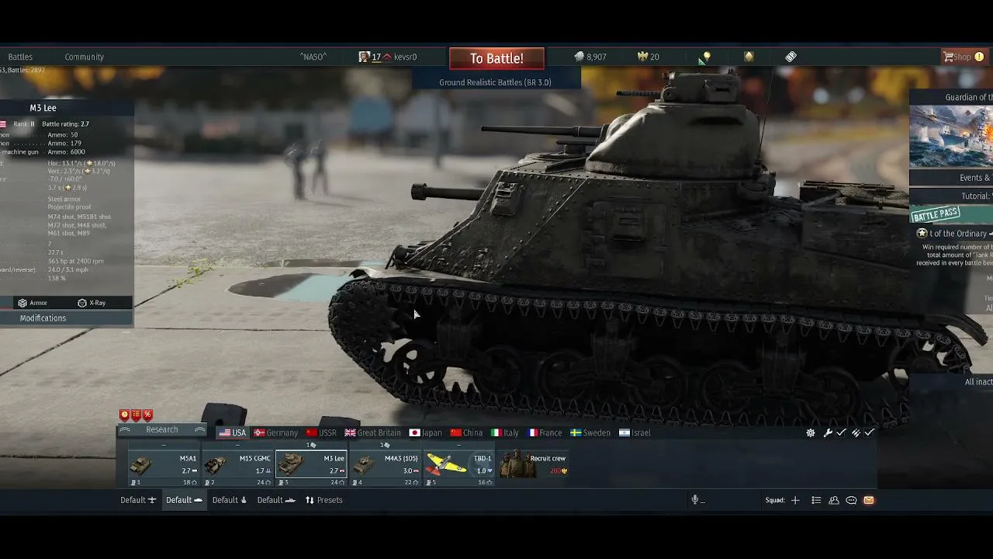Open the squad list icon
The width and height of the screenshot is (993, 559).
point(816,500)
